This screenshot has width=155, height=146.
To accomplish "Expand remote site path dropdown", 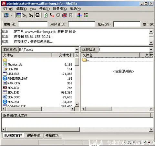I will [151, 50].
